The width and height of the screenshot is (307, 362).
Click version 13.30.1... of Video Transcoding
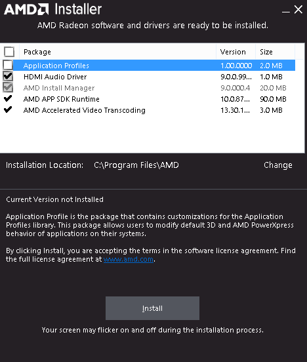coord(235,110)
